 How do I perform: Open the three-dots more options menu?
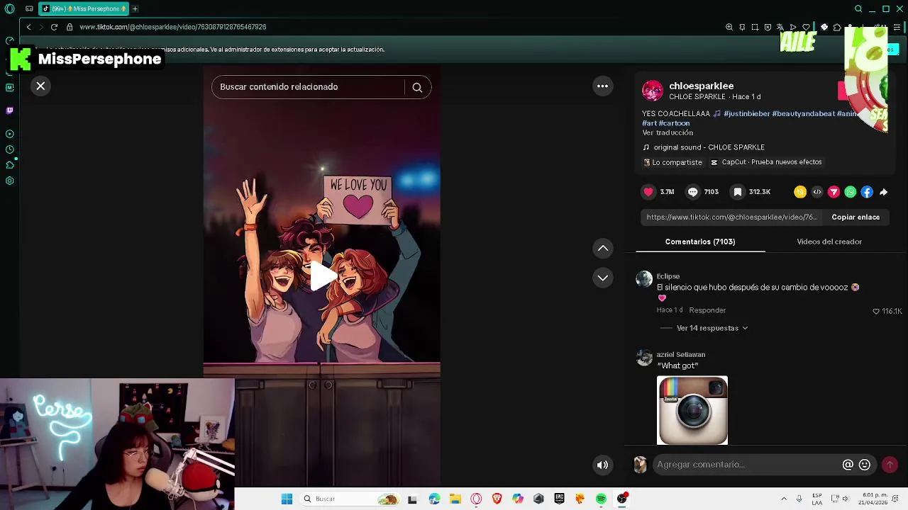[x=602, y=86]
